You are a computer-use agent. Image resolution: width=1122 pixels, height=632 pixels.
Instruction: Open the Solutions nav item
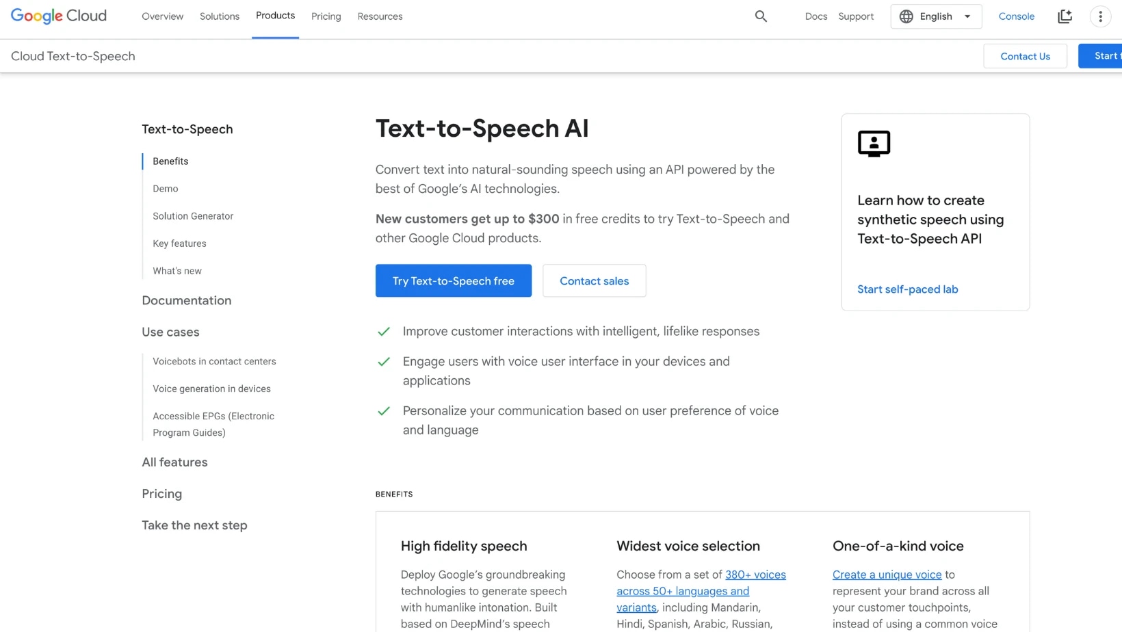coord(220,16)
